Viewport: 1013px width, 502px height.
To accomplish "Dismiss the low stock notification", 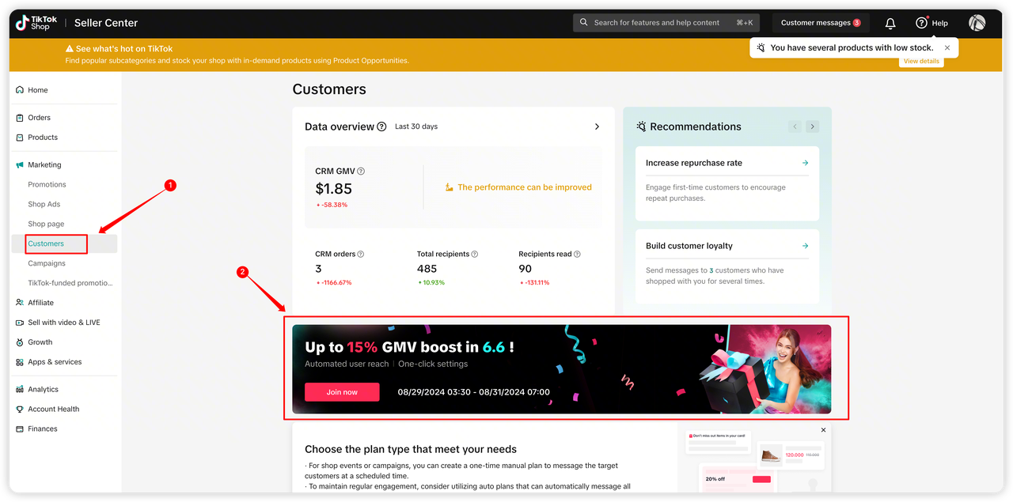I will [947, 47].
